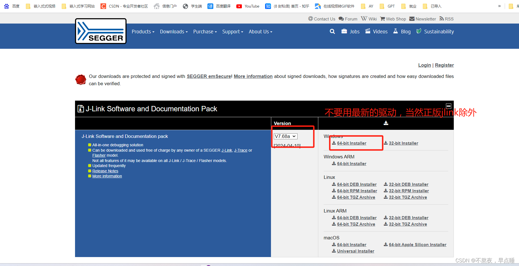The image size is (519, 266).
Task: Open the 百度 bookmark
Action: pyautogui.click(x=12, y=6)
